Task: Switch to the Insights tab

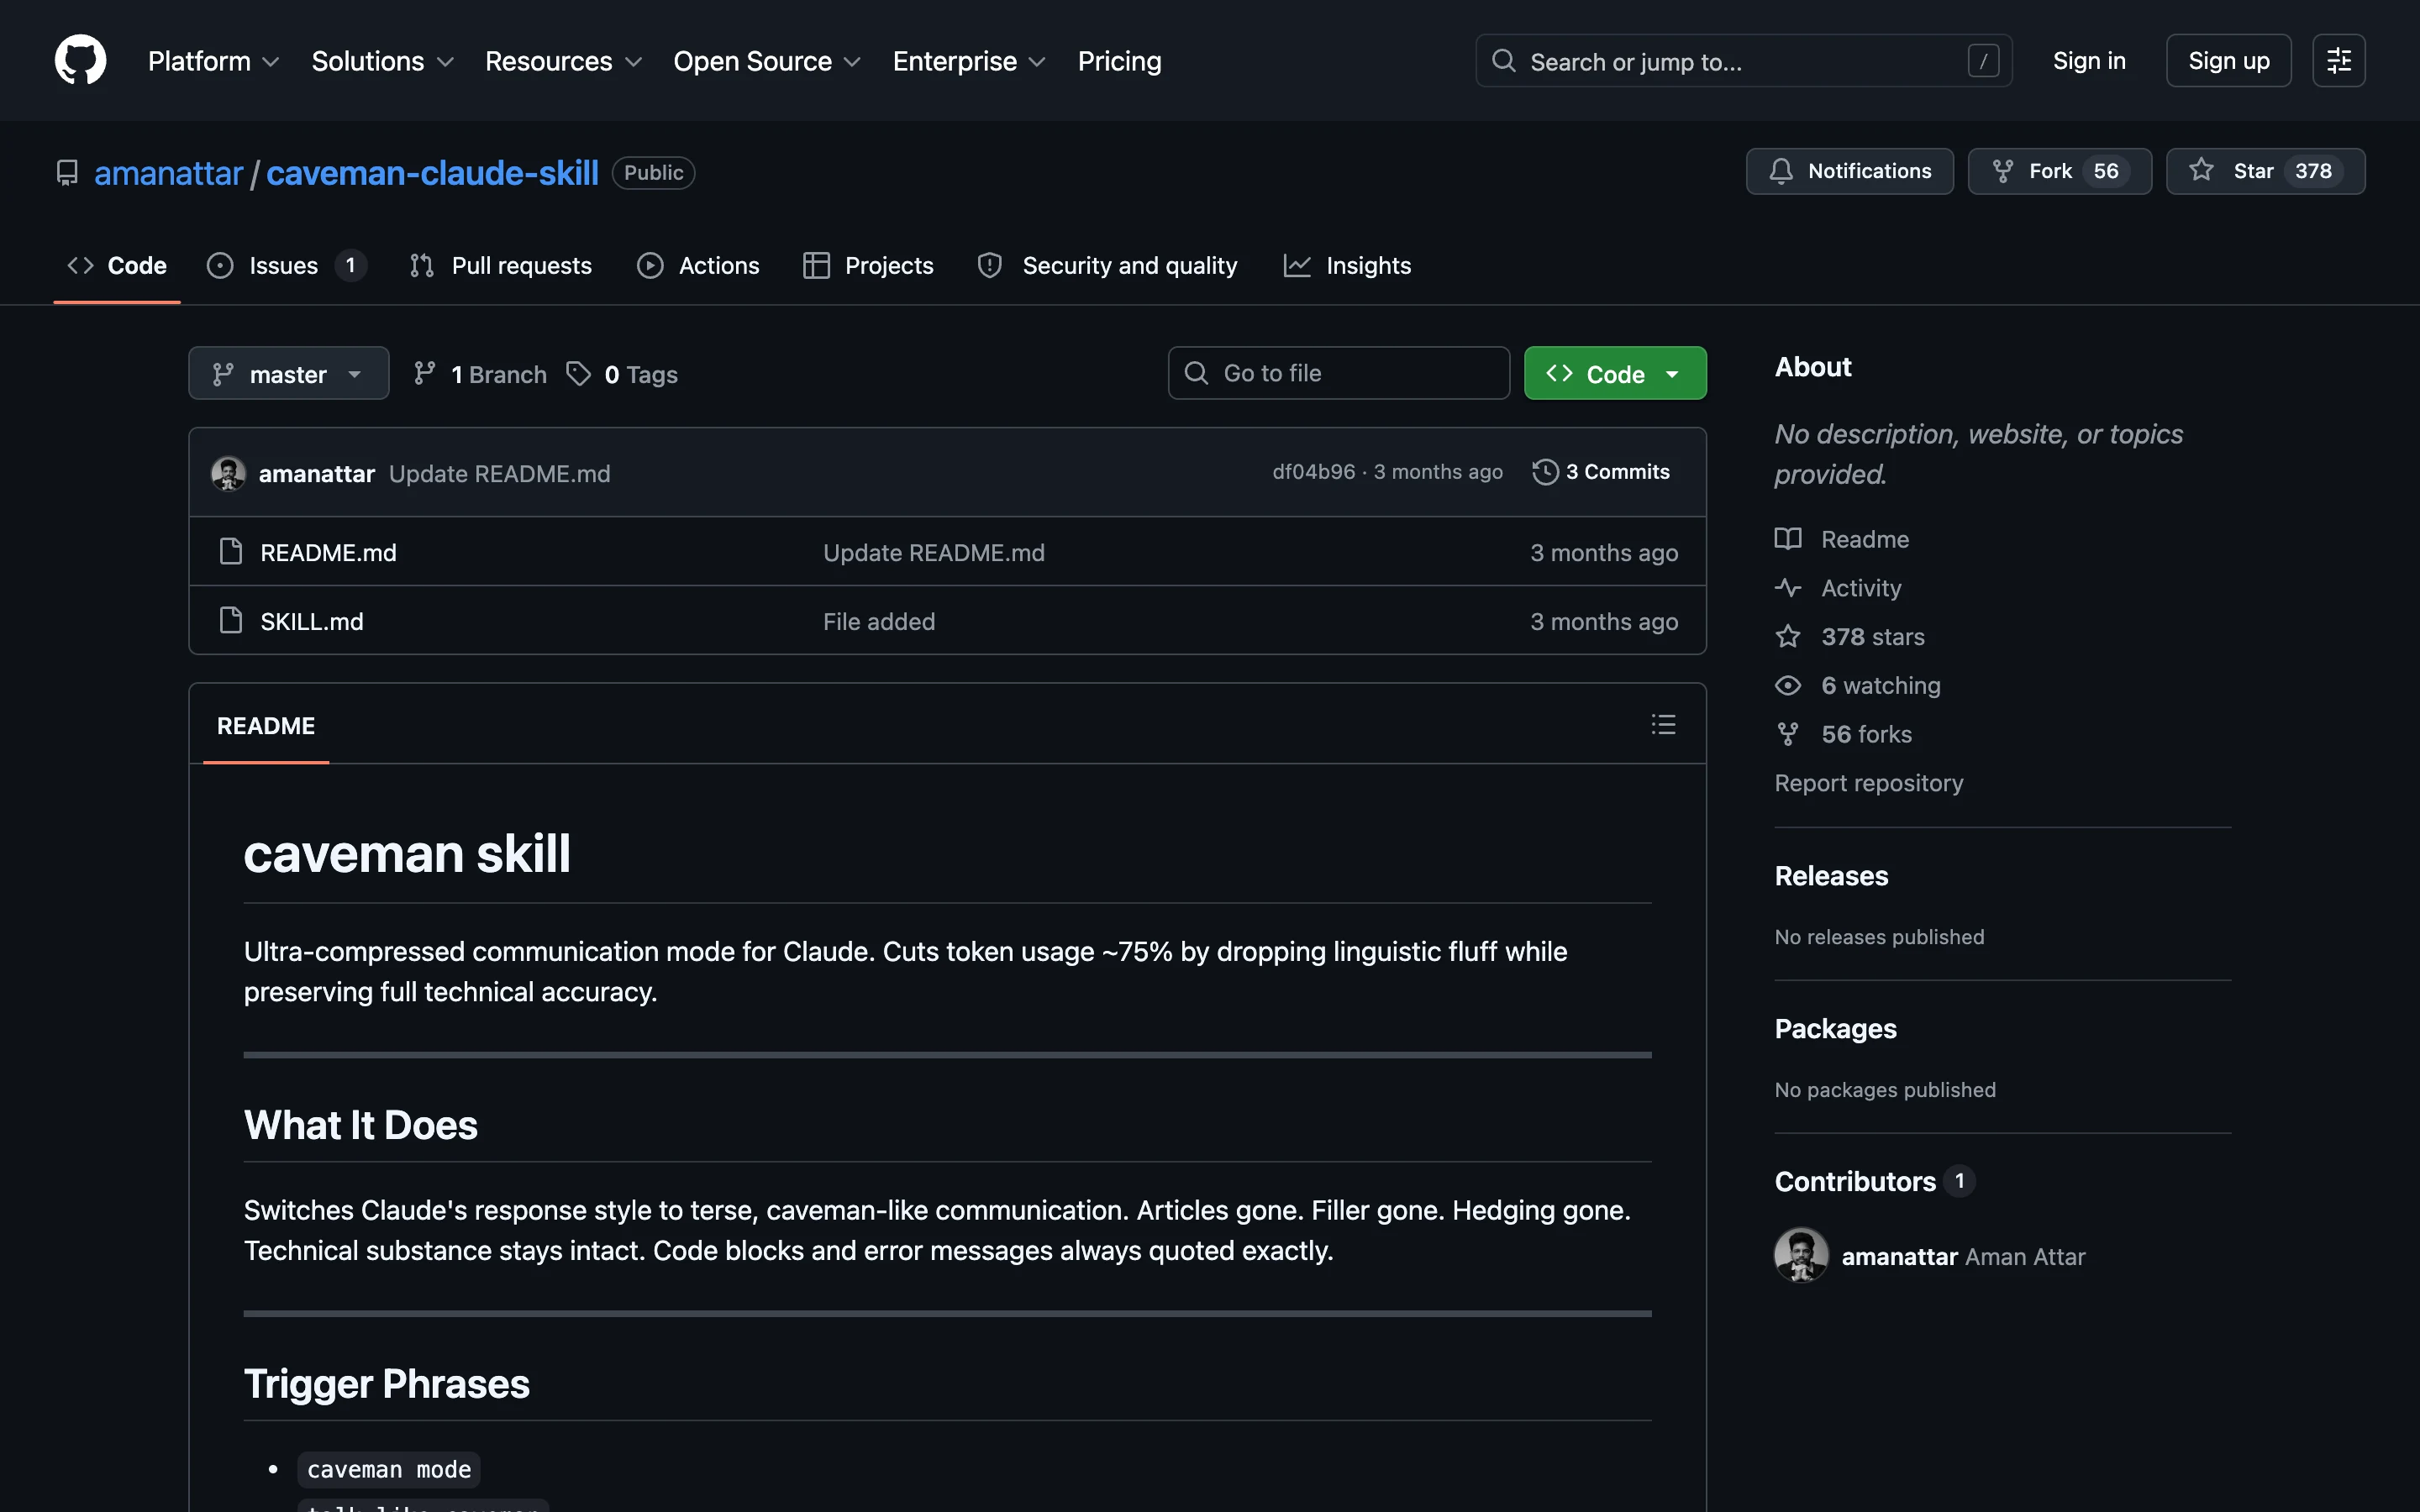Action: tap(1347, 265)
